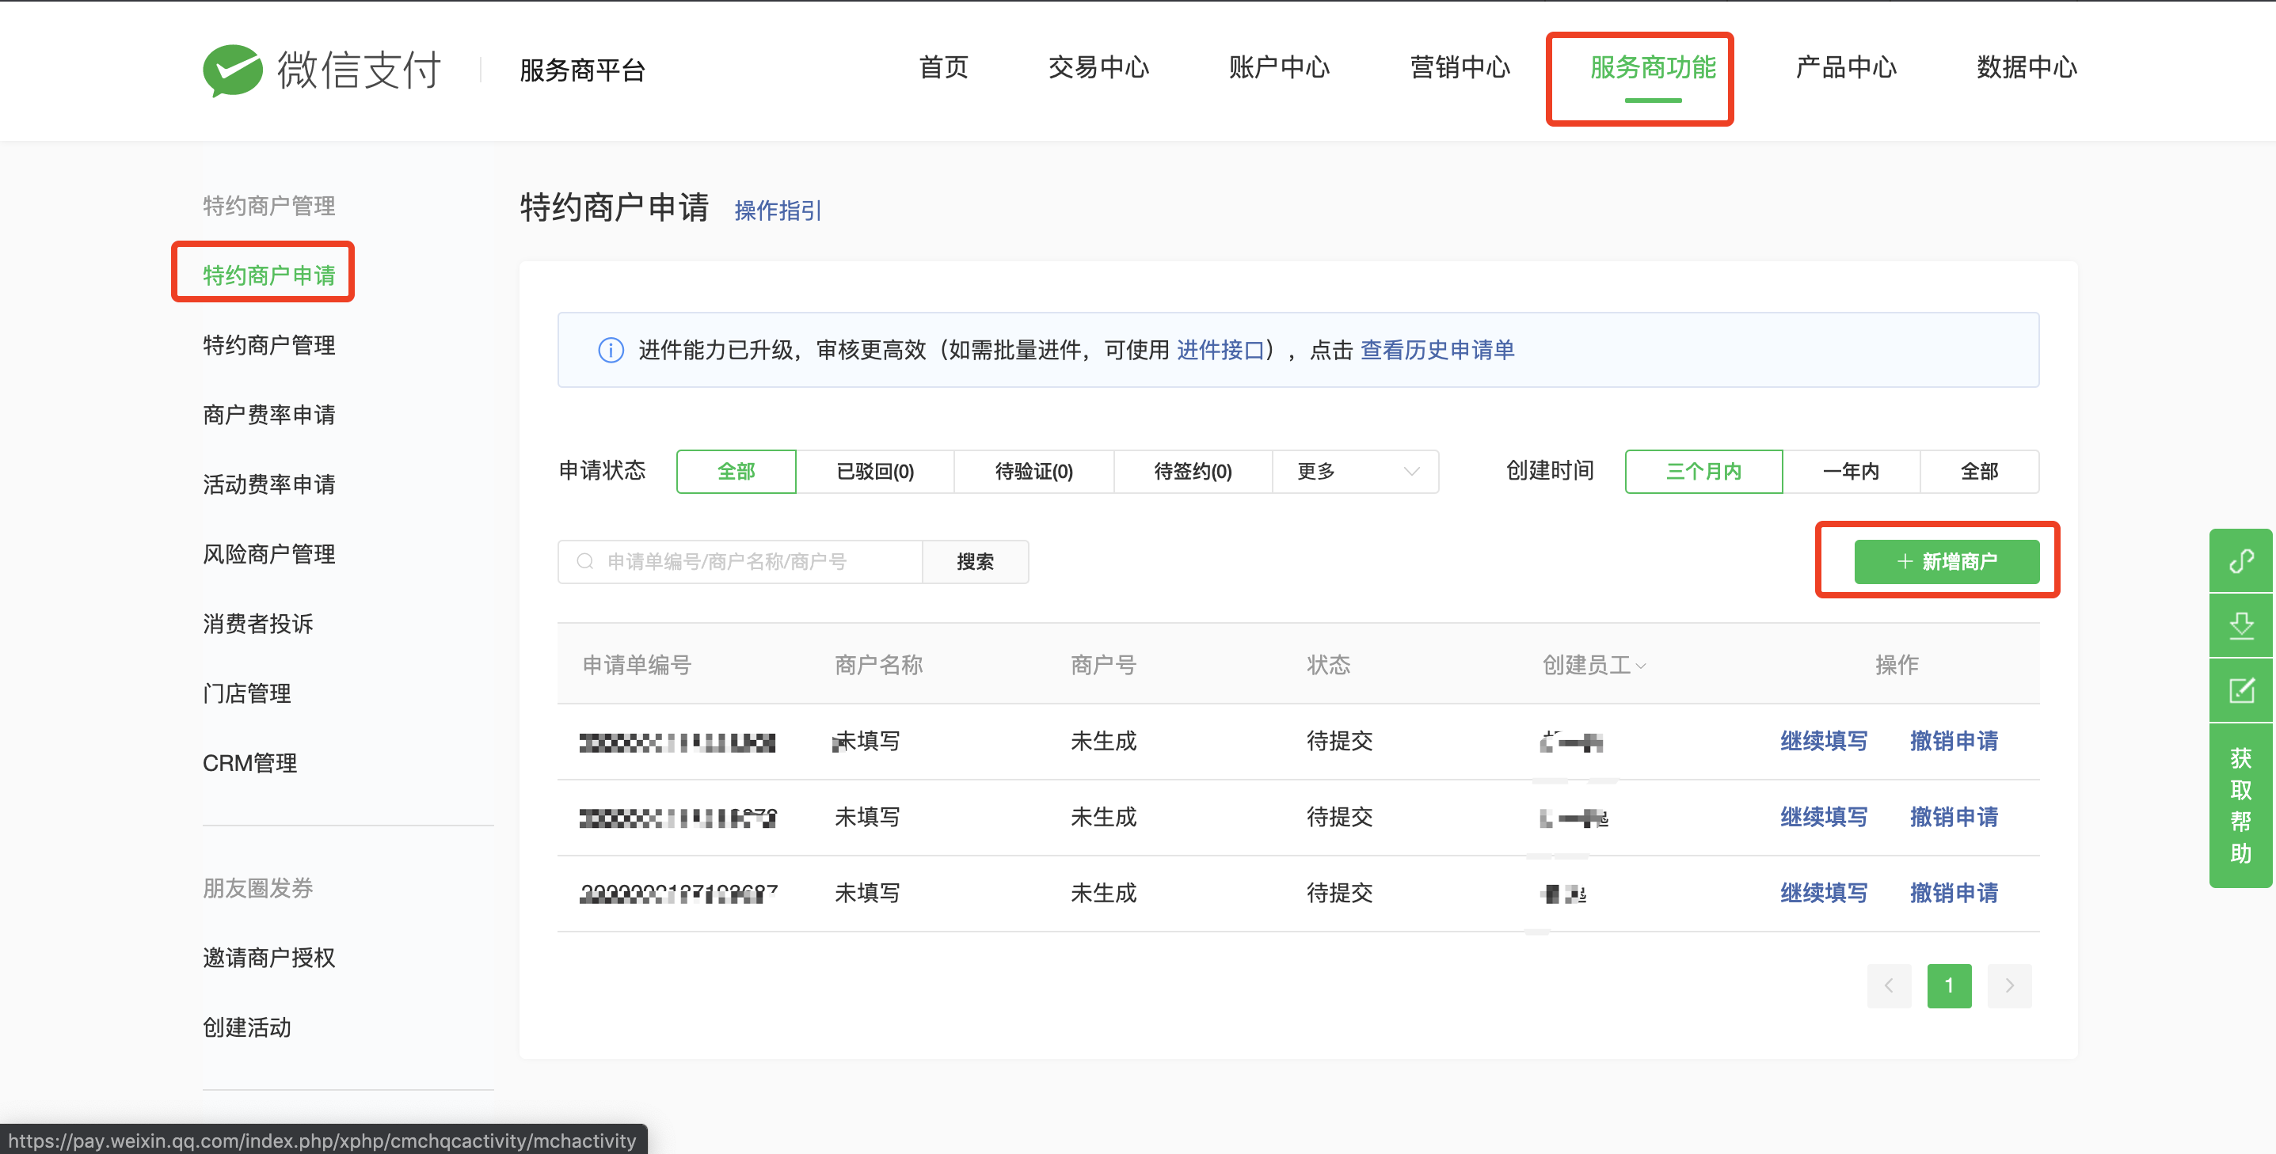The height and width of the screenshot is (1154, 2276).
Task: Go to previous page arrow
Action: (1888, 985)
